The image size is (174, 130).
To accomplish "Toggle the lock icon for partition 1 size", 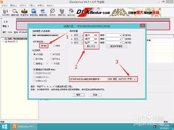I will (86, 35).
